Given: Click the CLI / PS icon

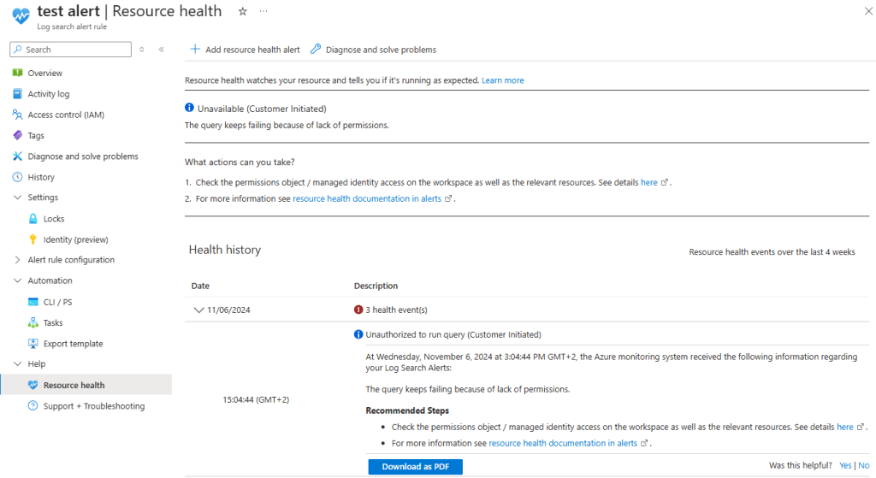Looking at the screenshot, I should point(33,302).
